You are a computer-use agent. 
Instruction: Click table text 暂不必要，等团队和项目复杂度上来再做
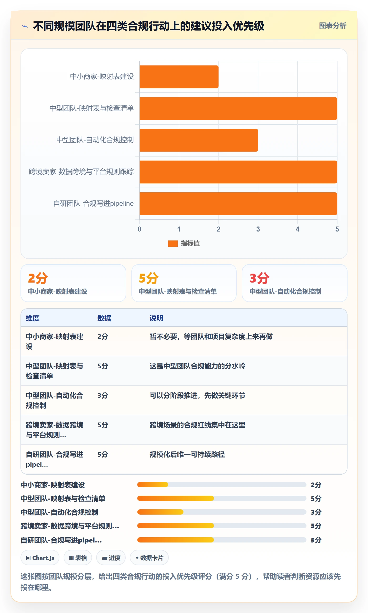pos(211,336)
